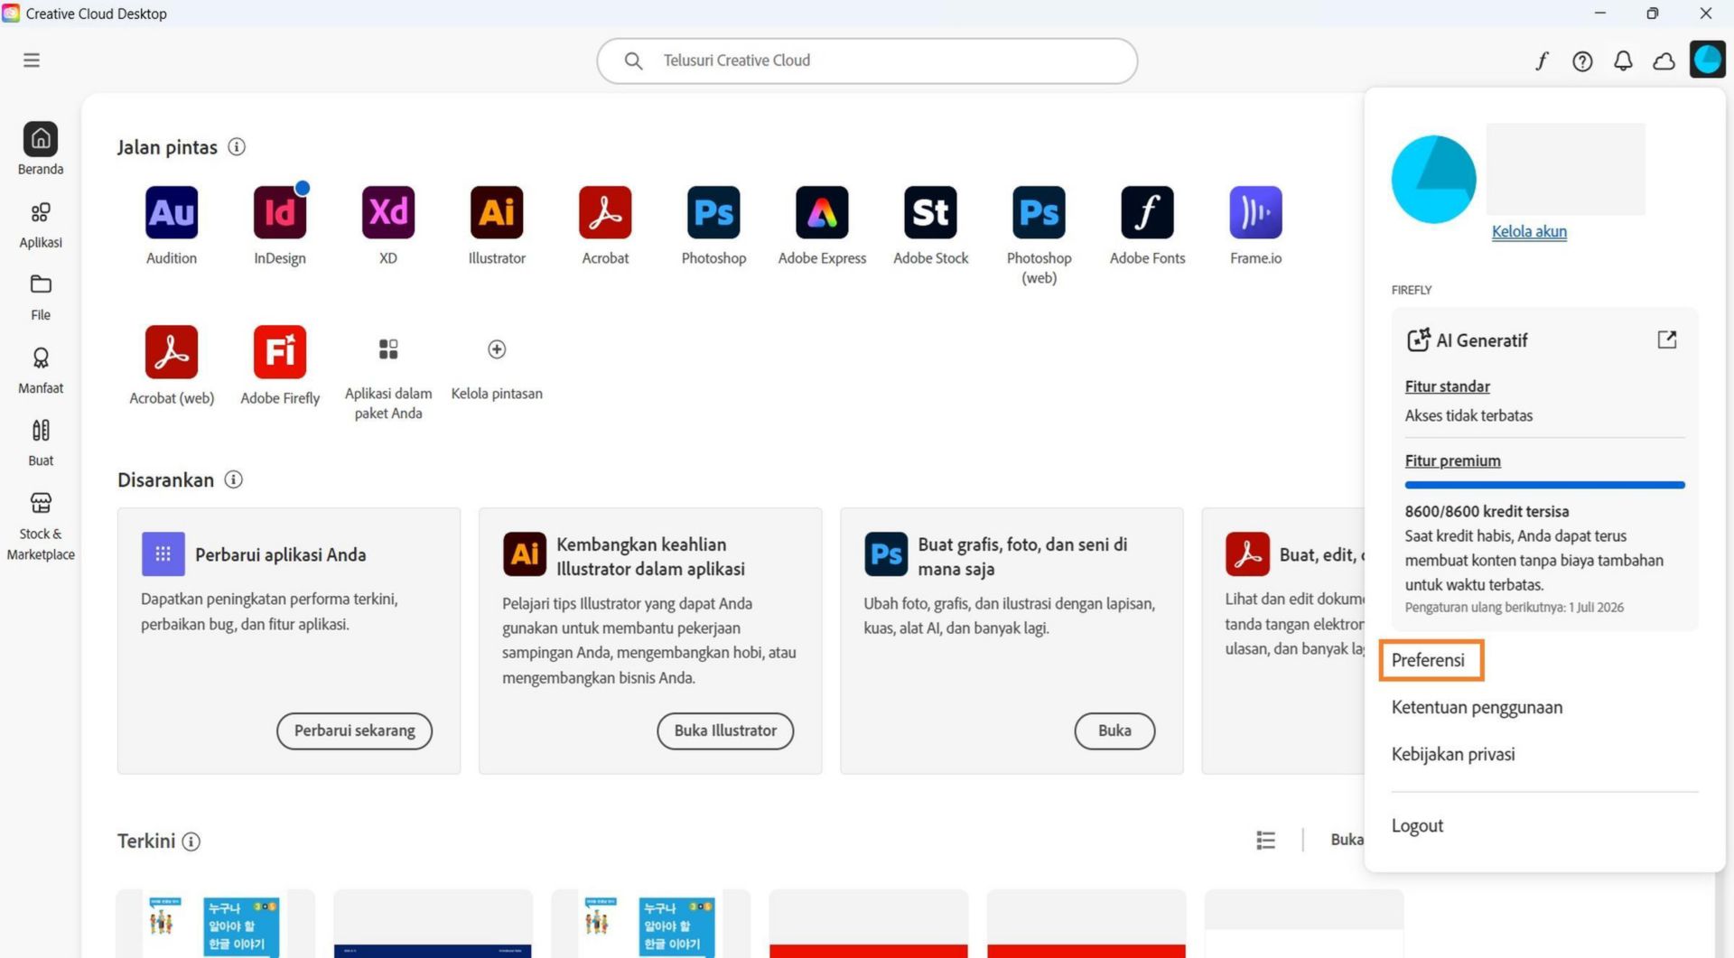Image resolution: width=1734 pixels, height=958 pixels.
Task: Open Adobe Stock shortcut
Action: point(930,212)
